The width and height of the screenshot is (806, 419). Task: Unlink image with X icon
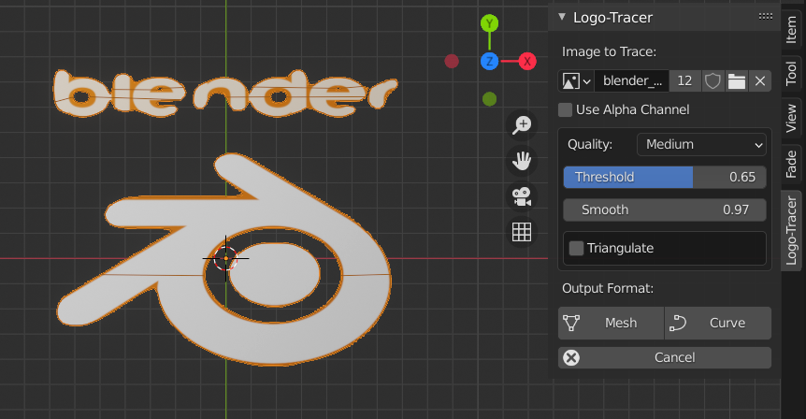(x=760, y=81)
